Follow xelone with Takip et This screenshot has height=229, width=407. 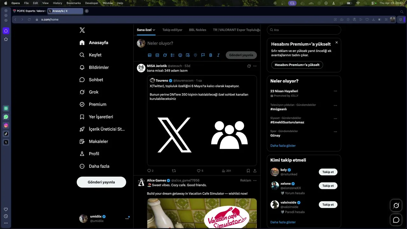(328, 186)
